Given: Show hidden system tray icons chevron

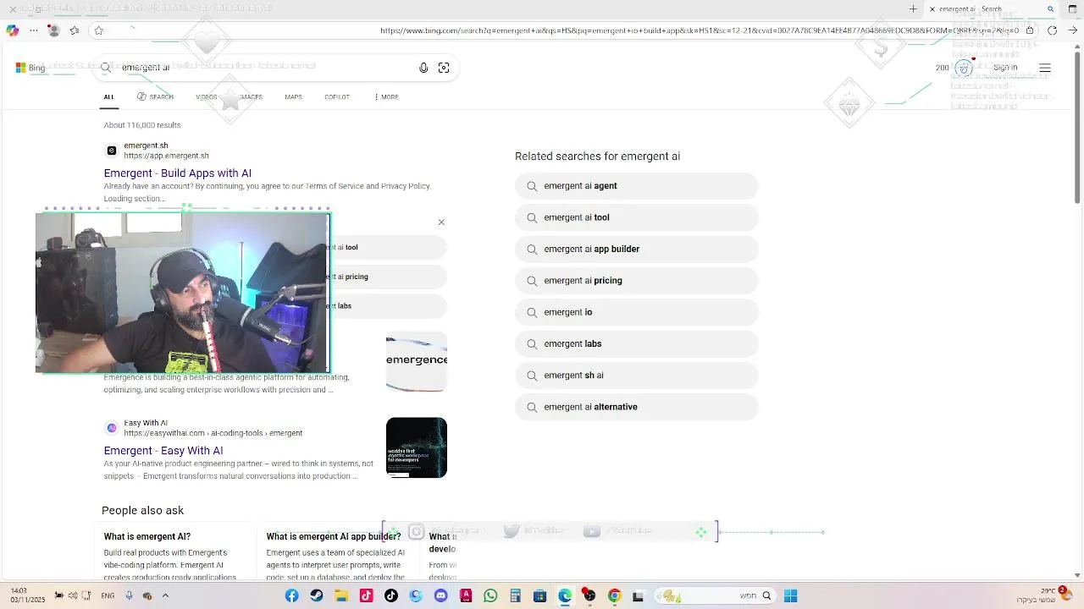Looking at the screenshot, I should click(165, 595).
